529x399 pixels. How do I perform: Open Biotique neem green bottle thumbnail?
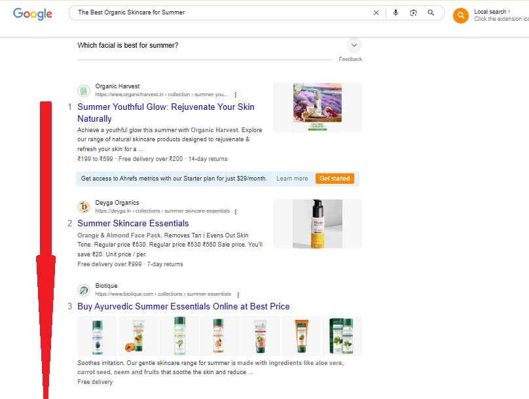(x=179, y=336)
